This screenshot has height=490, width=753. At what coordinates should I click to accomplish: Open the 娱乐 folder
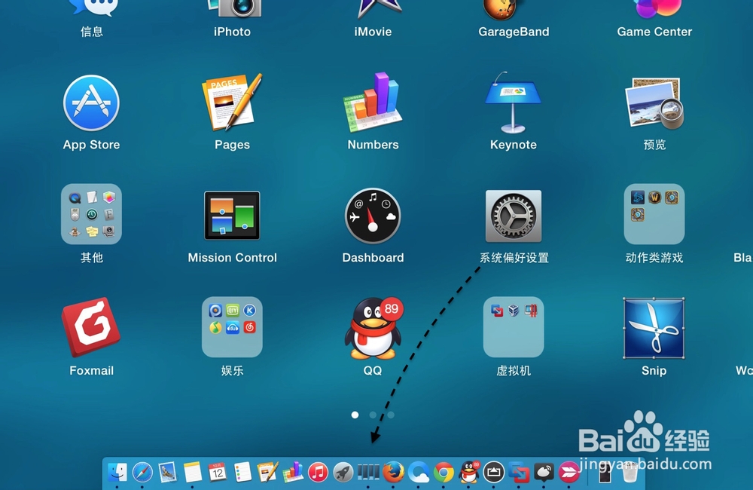[232, 327]
